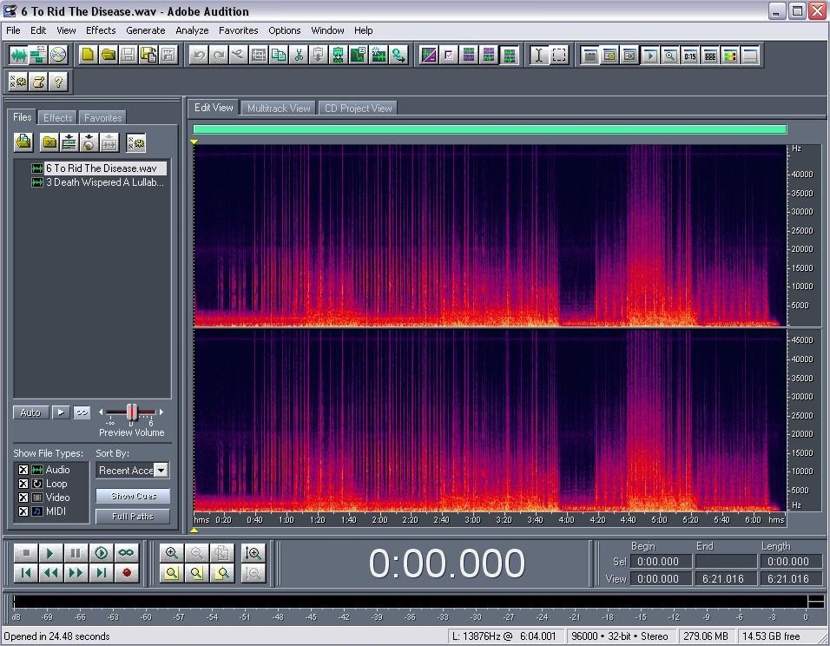Open the Effects menu
This screenshot has width=830, height=646.
pyautogui.click(x=101, y=30)
